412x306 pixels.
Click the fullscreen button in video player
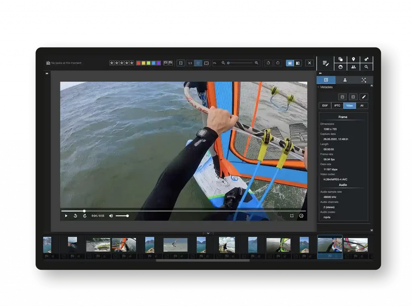pyautogui.click(x=292, y=216)
